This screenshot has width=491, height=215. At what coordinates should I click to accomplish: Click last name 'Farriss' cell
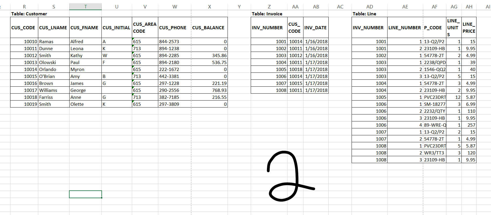coord(54,97)
